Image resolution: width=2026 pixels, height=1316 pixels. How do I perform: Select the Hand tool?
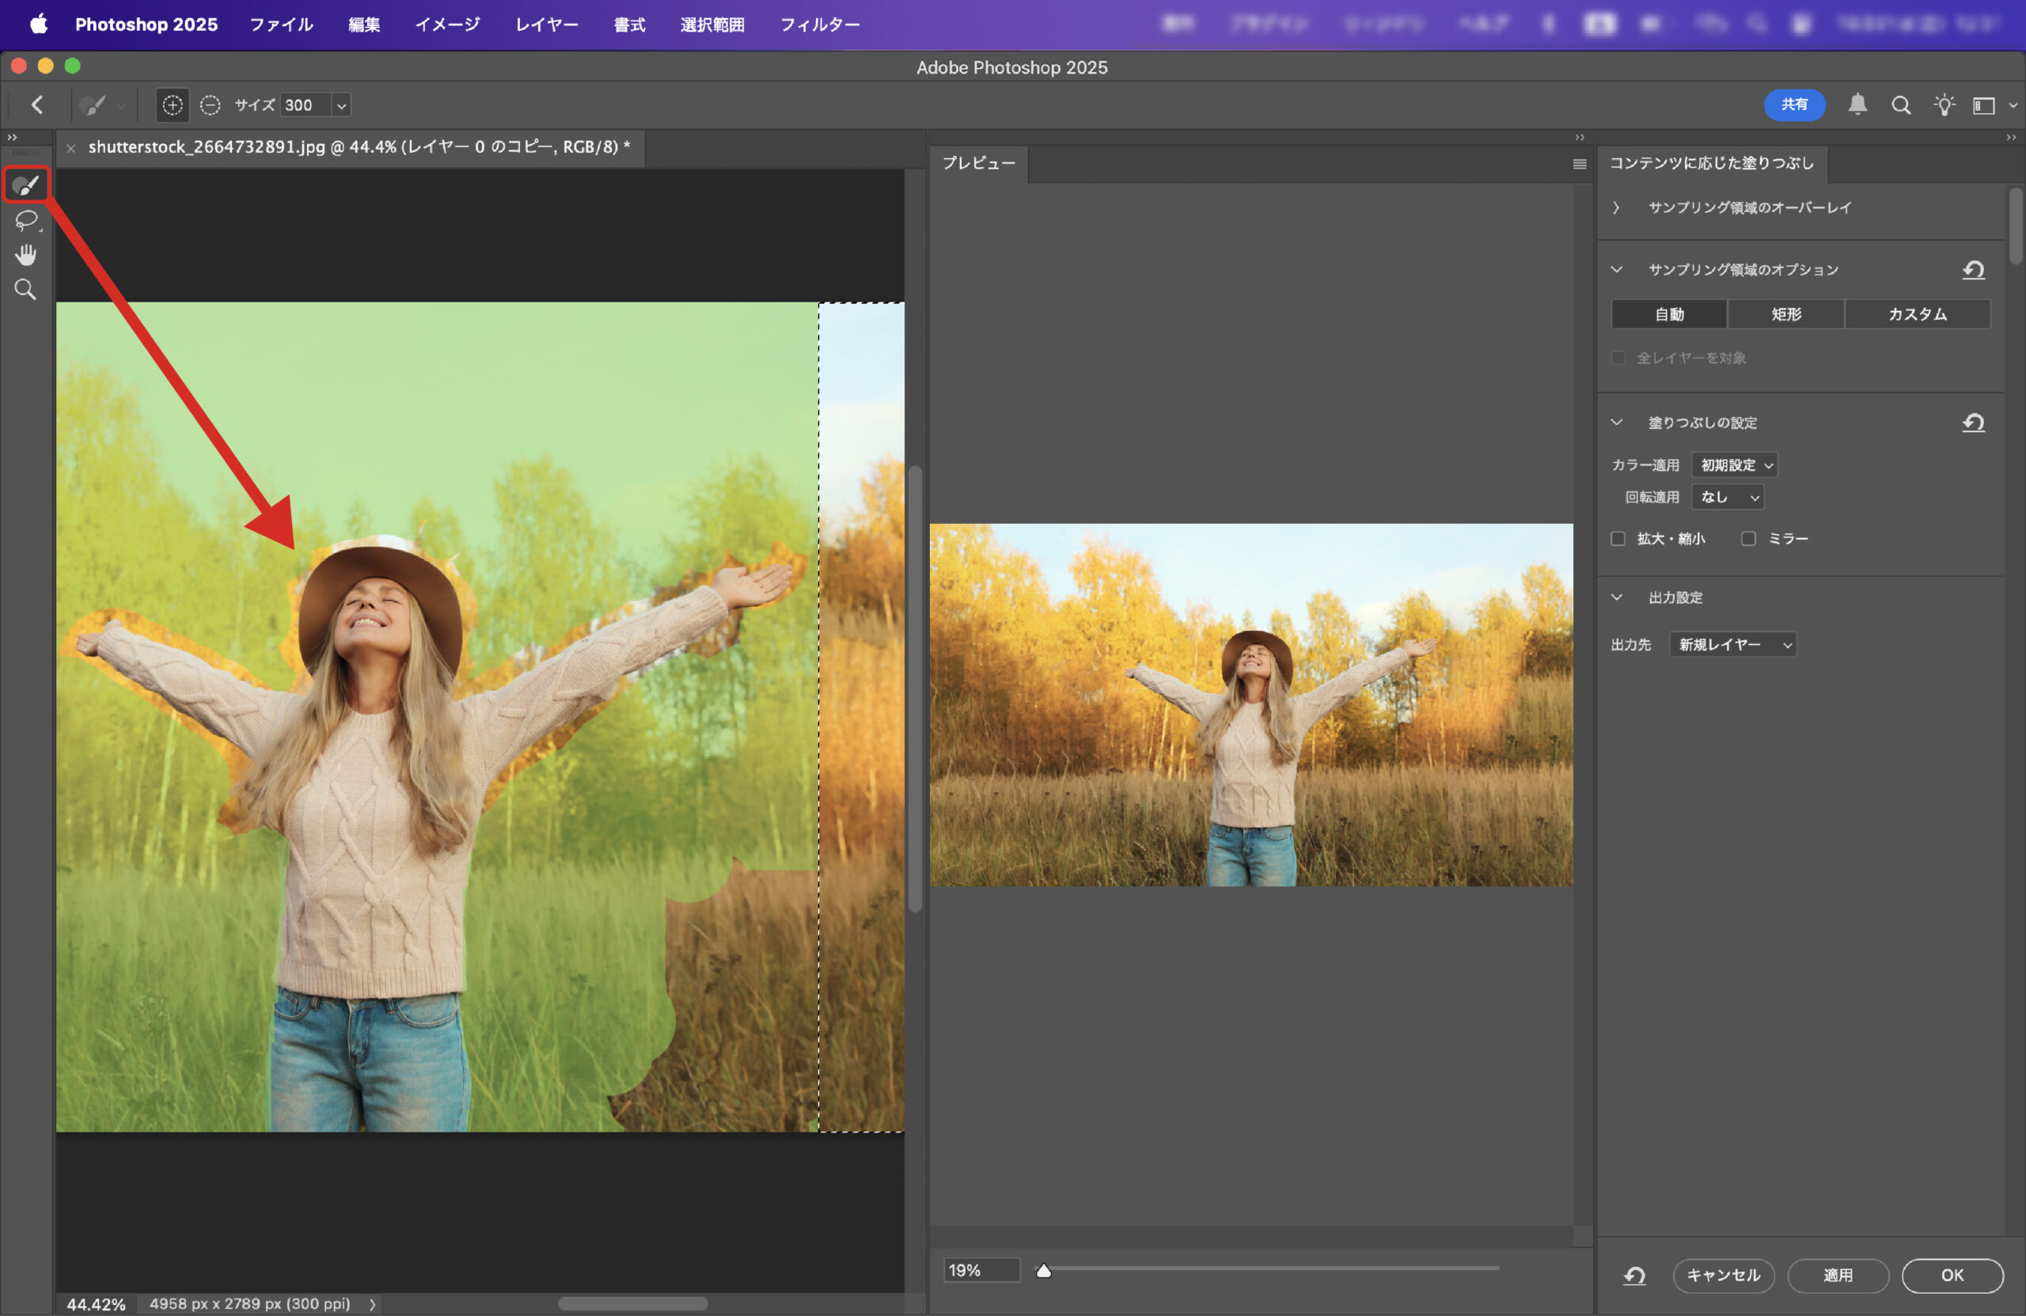pos(25,255)
